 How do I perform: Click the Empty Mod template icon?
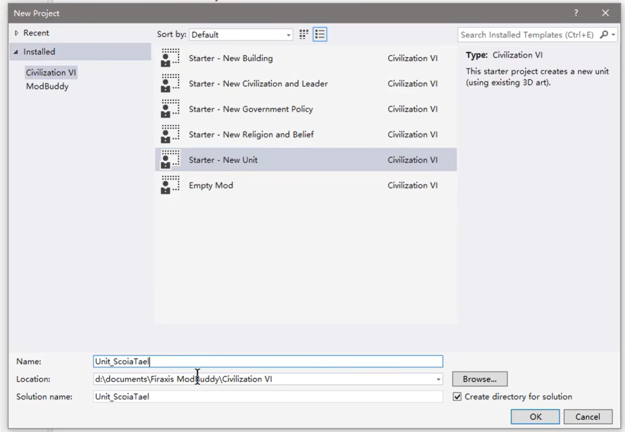click(170, 185)
